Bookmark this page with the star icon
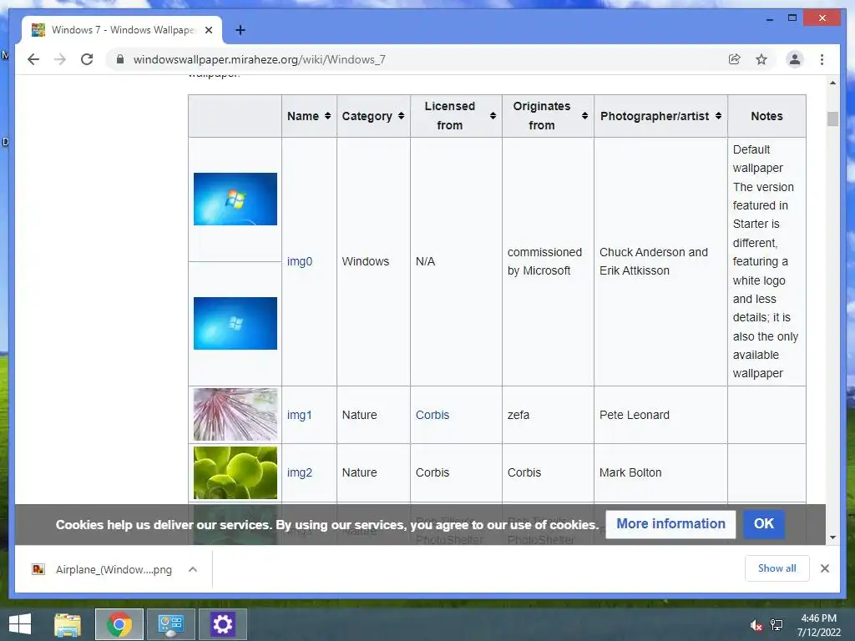This screenshot has height=641, width=855. 761,59
